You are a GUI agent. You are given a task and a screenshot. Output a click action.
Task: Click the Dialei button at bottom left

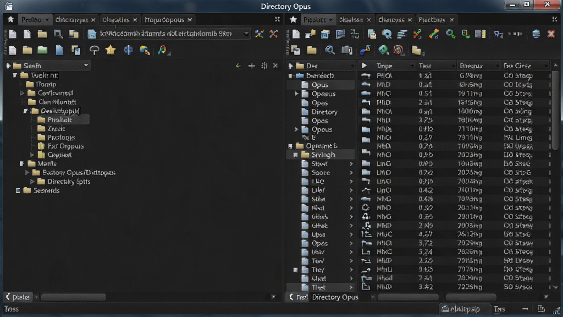click(x=18, y=297)
